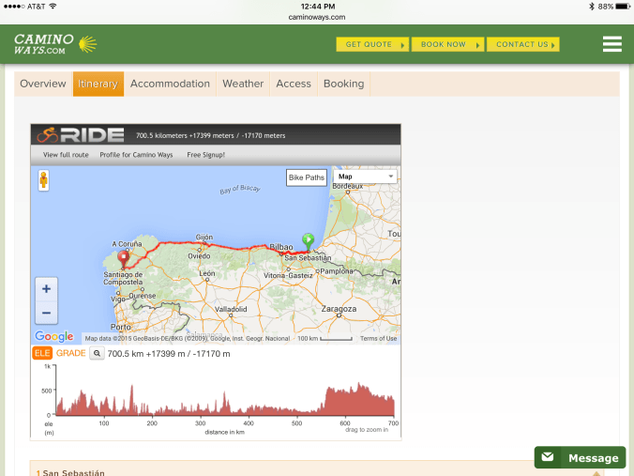This screenshot has width=634, height=476.
Task: Open the hamburger navigation menu
Action: coord(611,44)
